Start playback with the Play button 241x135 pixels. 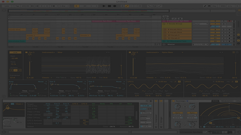pyautogui.click(x=104, y=6)
